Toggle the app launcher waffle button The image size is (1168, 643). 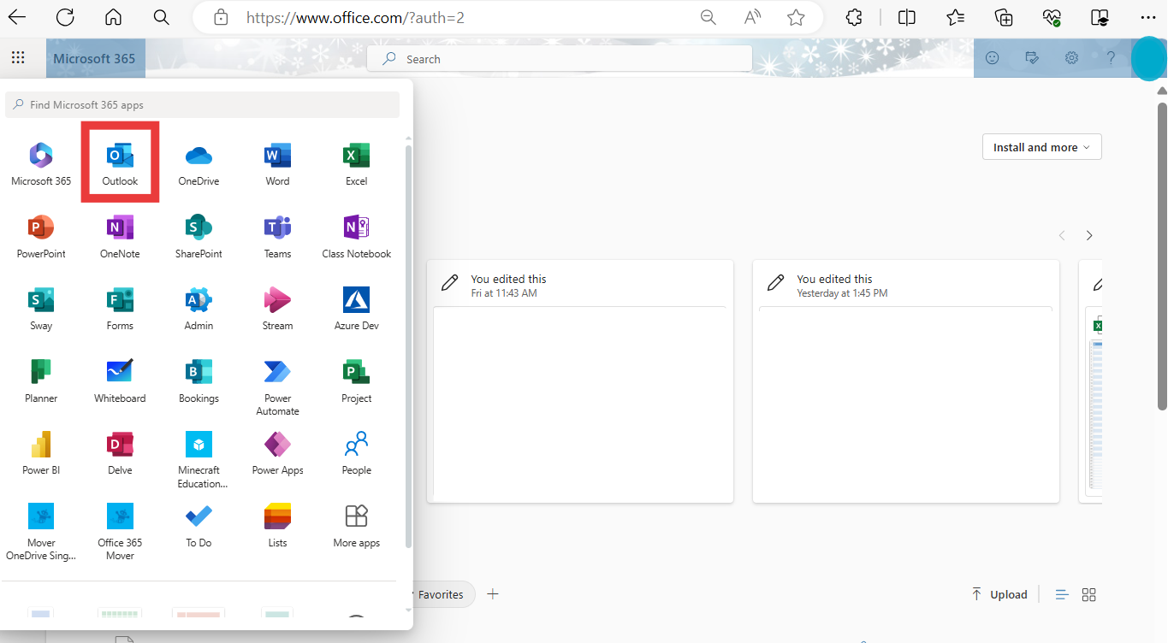[18, 58]
